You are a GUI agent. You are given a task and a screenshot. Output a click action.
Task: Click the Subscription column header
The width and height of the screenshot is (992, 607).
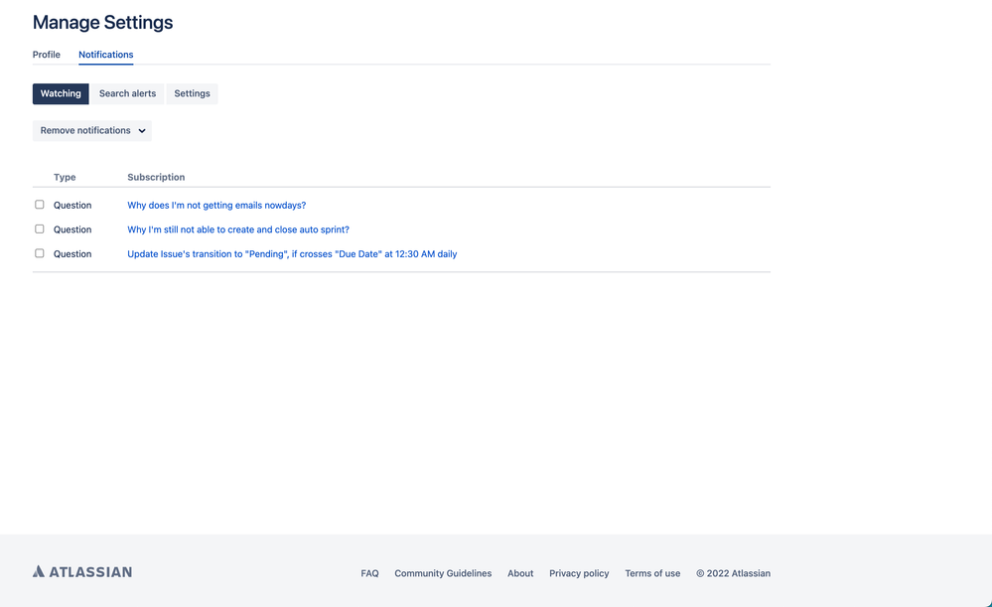155,177
